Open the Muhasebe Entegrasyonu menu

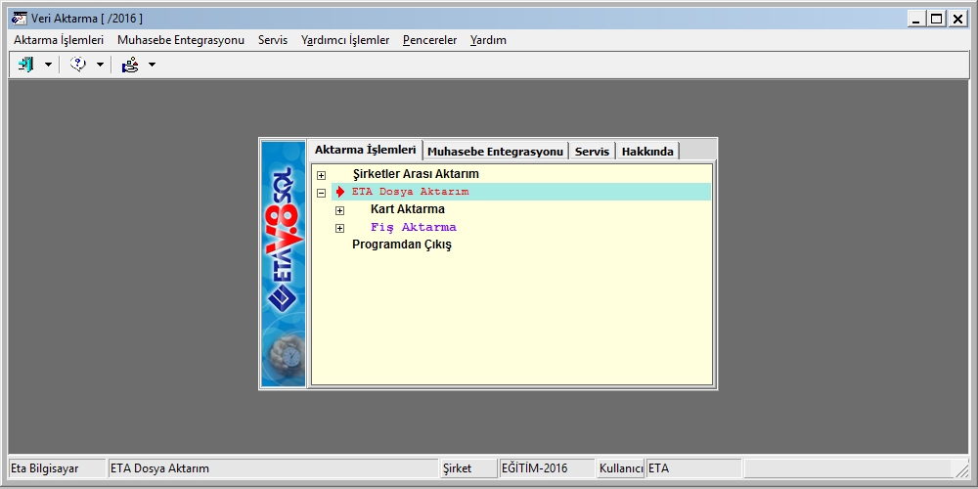[x=181, y=40]
